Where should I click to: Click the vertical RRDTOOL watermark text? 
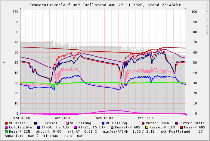click(207, 18)
